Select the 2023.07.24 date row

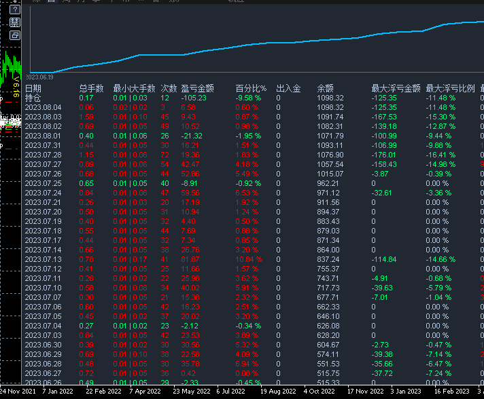click(44, 193)
